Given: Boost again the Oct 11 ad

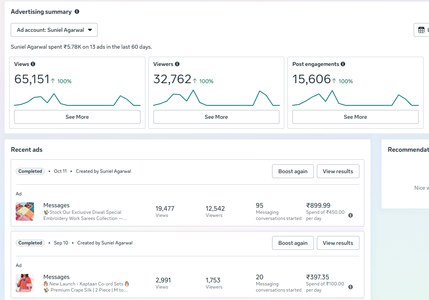Looking at the screenshot, I should click(293, 171).
